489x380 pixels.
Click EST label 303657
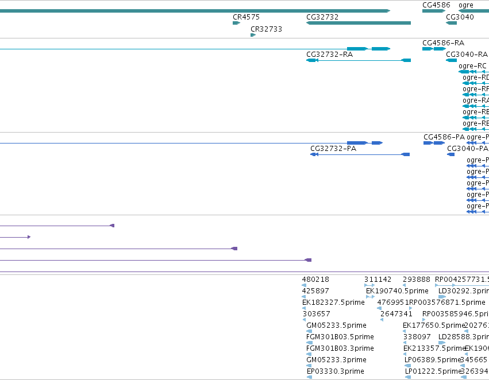pos(316,314)
